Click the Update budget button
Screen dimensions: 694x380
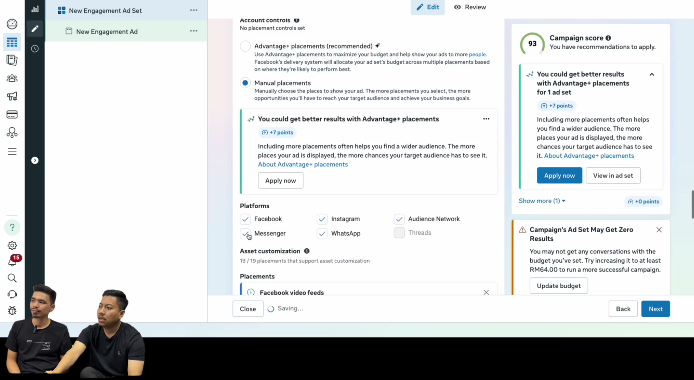(559, 286)
